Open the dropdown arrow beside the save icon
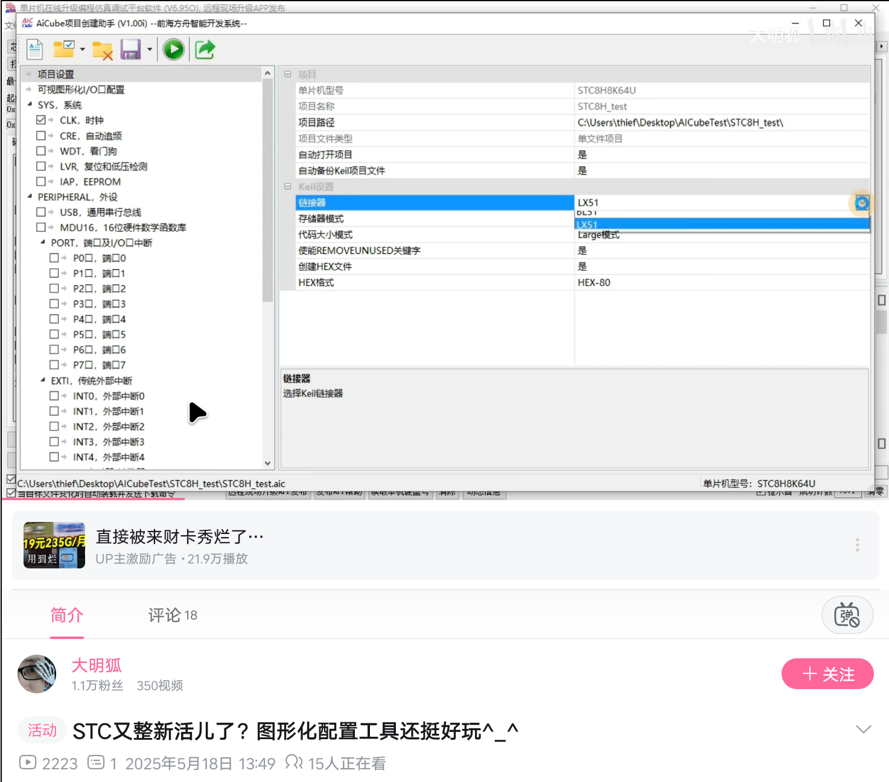The width and height of the screenshot is (889, 782). (x=149, y=49)
